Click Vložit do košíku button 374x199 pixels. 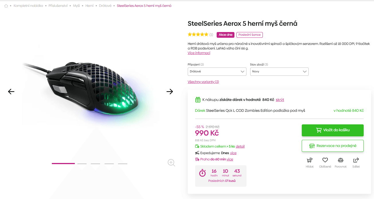point(332,130)
